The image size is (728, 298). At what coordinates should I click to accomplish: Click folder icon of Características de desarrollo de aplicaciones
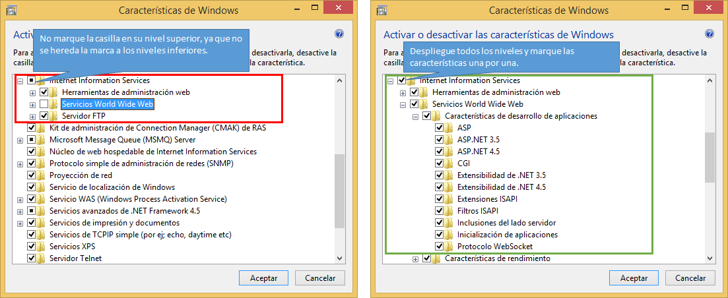[x=437, y=116]
